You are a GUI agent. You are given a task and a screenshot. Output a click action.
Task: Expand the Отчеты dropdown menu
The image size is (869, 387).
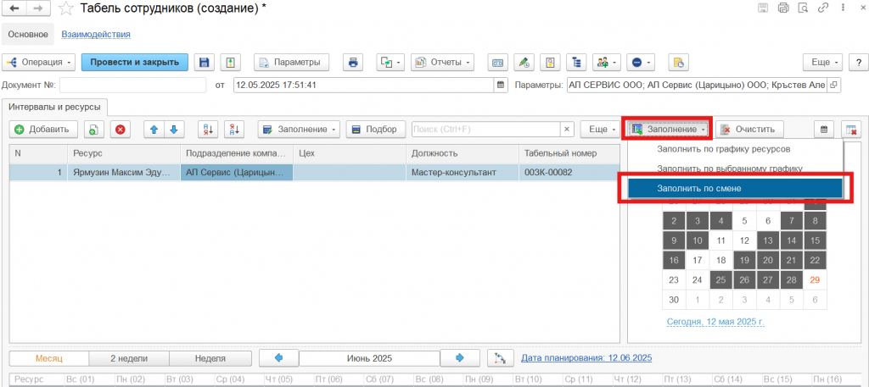(442, 63)
